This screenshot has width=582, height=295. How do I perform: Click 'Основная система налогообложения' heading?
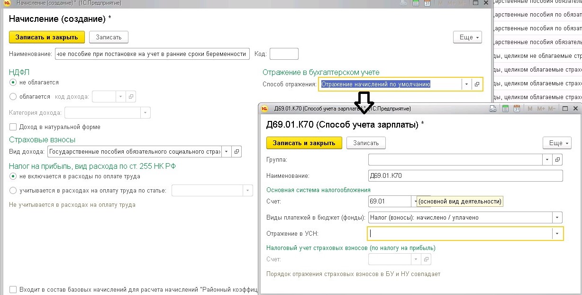point(318,190)
